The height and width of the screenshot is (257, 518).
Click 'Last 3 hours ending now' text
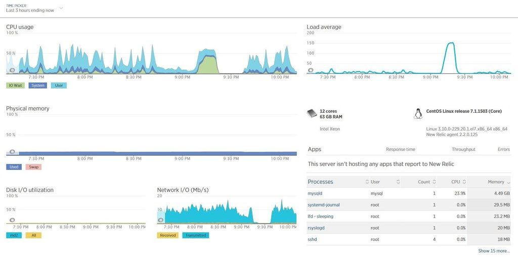point(30,10)
